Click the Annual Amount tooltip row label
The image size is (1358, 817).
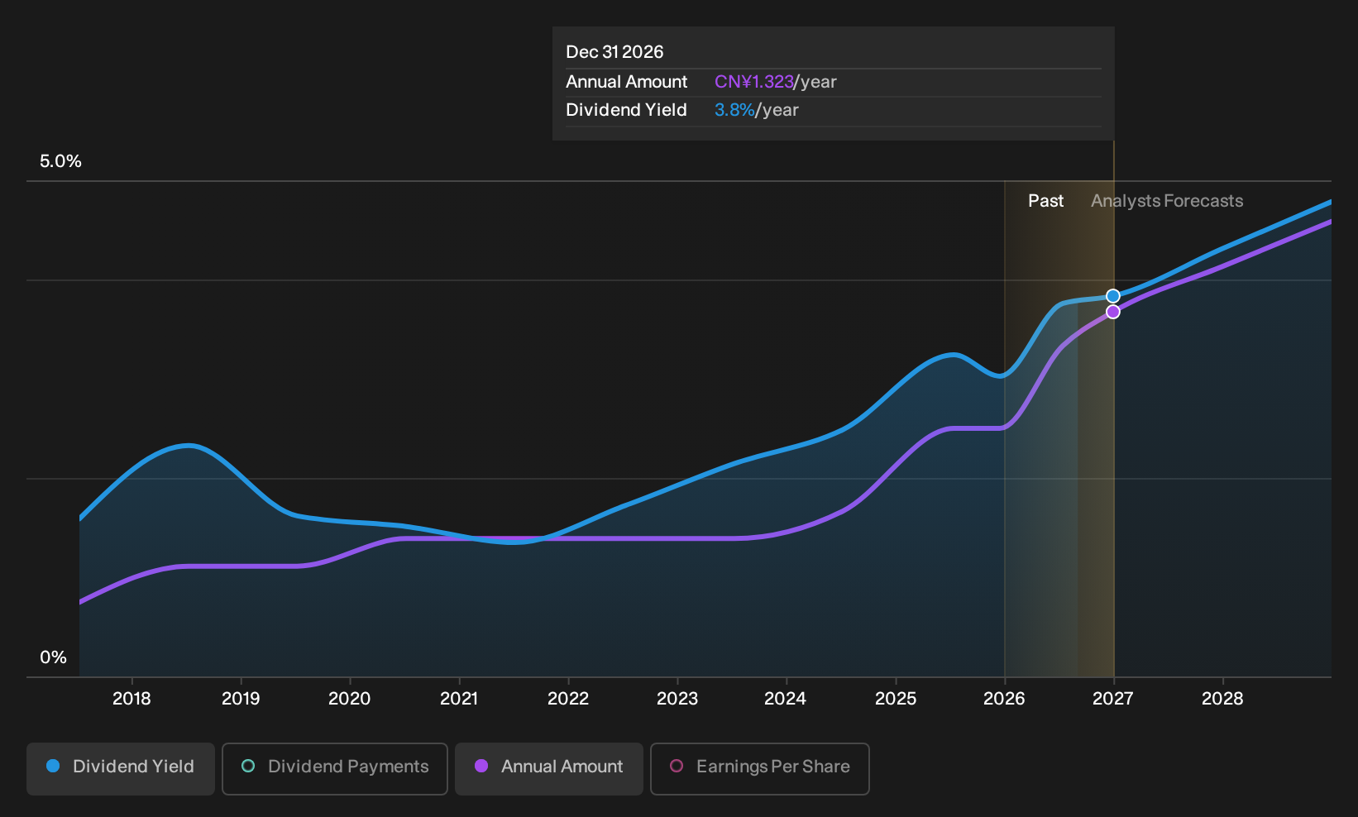point(626,82)
